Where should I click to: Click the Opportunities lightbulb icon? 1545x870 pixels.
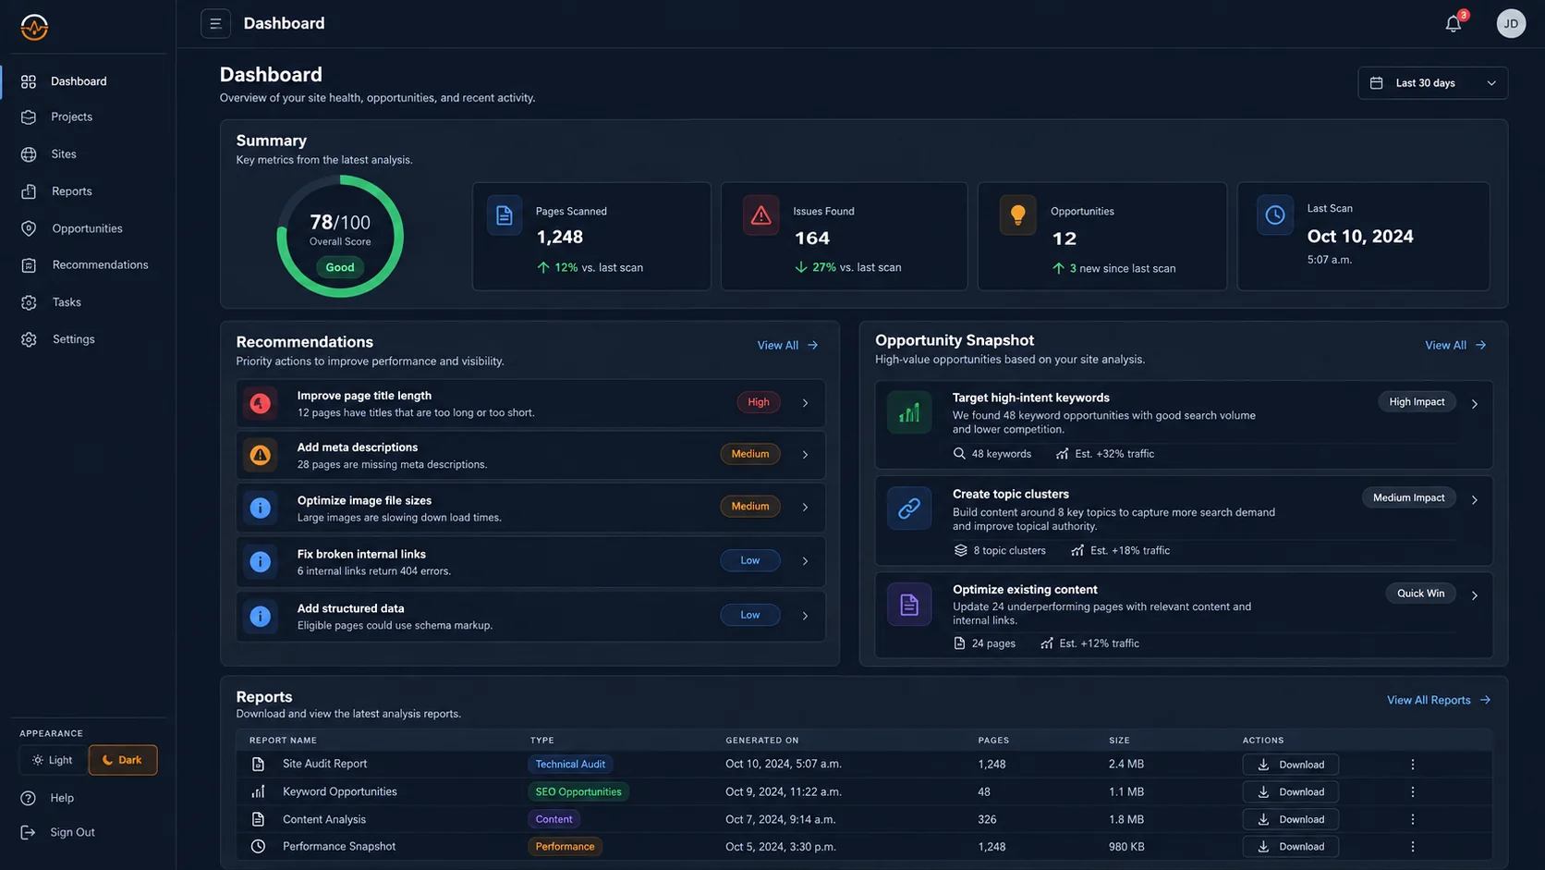tap(1017, 216)
